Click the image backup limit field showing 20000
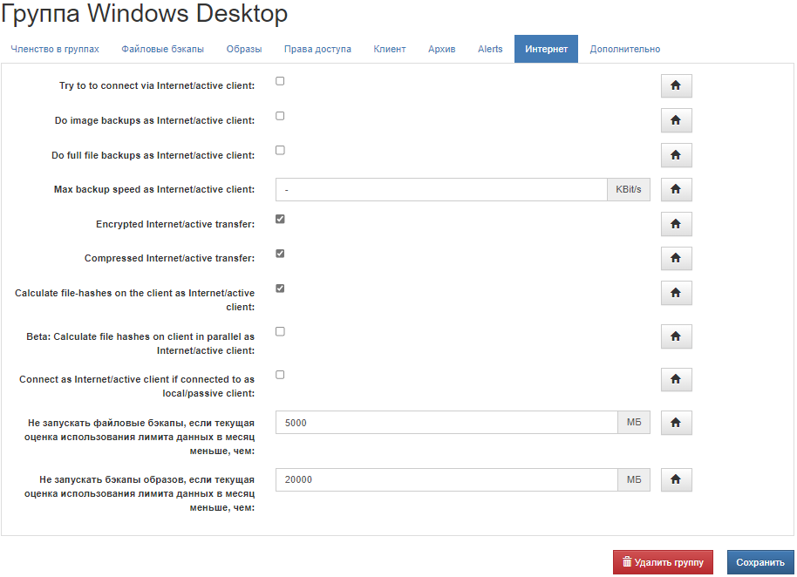The width and height of the screenshot is (797, 577). tap(446, 479)
